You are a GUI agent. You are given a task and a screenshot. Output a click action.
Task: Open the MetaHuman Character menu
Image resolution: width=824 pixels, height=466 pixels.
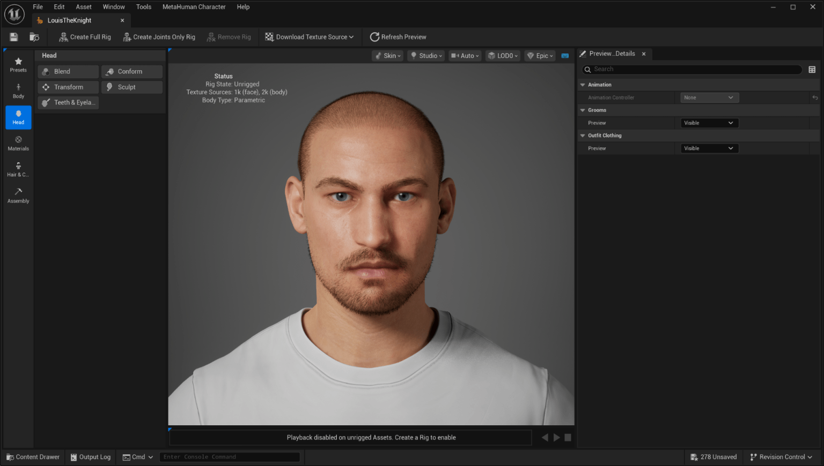[194, 7]
